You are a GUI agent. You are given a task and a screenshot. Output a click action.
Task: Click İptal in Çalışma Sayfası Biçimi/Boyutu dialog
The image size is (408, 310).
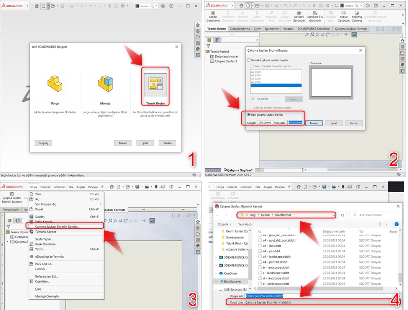334,123
